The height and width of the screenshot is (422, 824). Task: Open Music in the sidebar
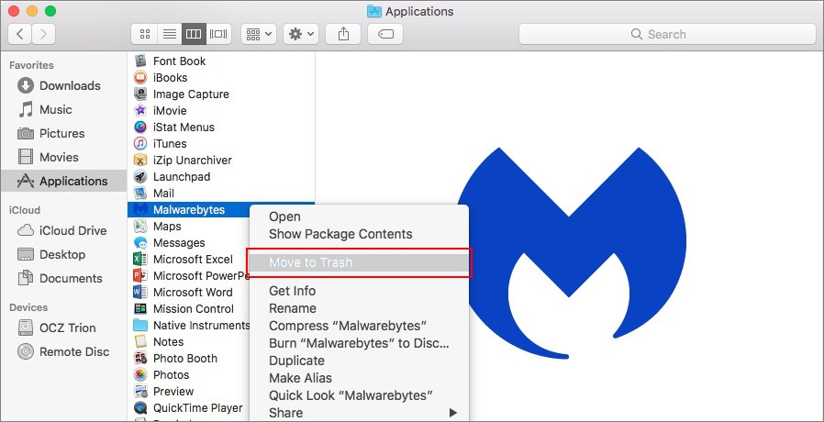click(x=63, y=110)
